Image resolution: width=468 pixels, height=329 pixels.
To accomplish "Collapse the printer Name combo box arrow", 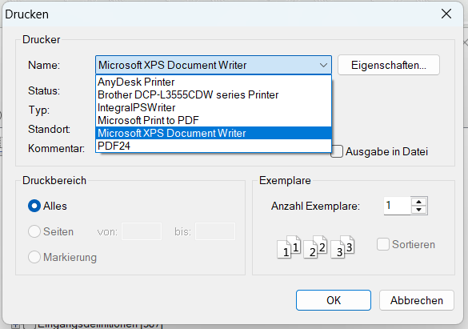I will (x=323, y=65).
